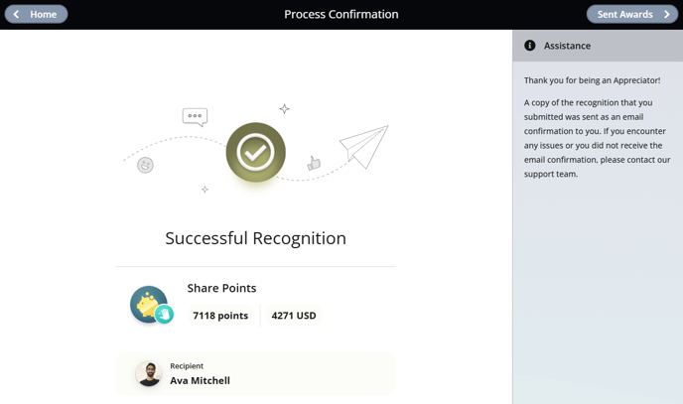This screenshot has height=404, width=683.
Task: Click the recipient name Ava Mitchell
Action: point(200,380)
